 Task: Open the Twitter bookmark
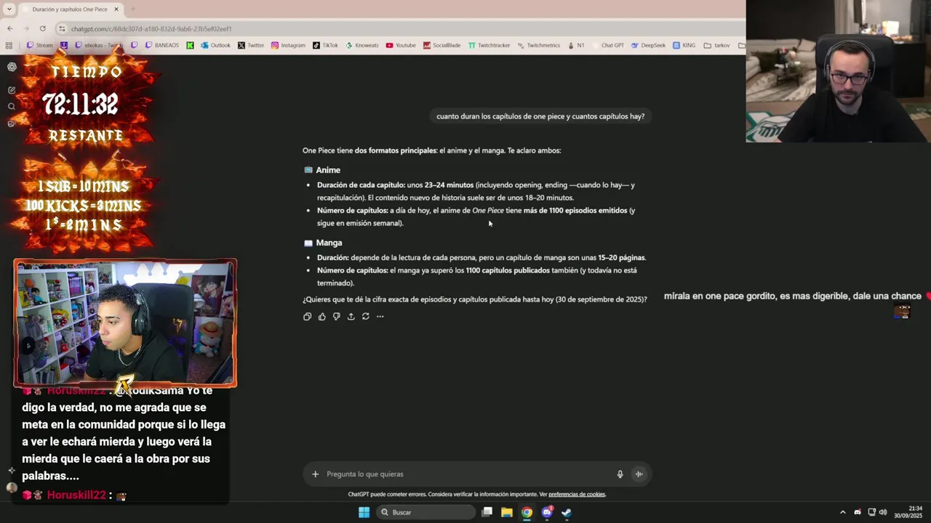[x=251, y=45]
